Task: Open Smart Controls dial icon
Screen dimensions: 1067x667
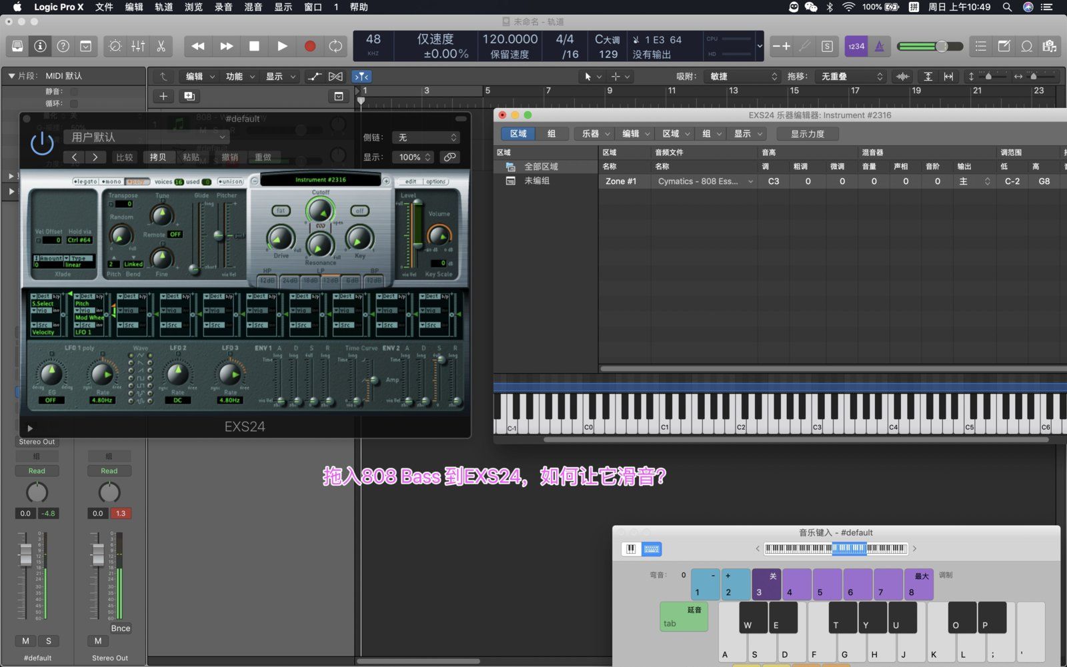Action: 115,46
